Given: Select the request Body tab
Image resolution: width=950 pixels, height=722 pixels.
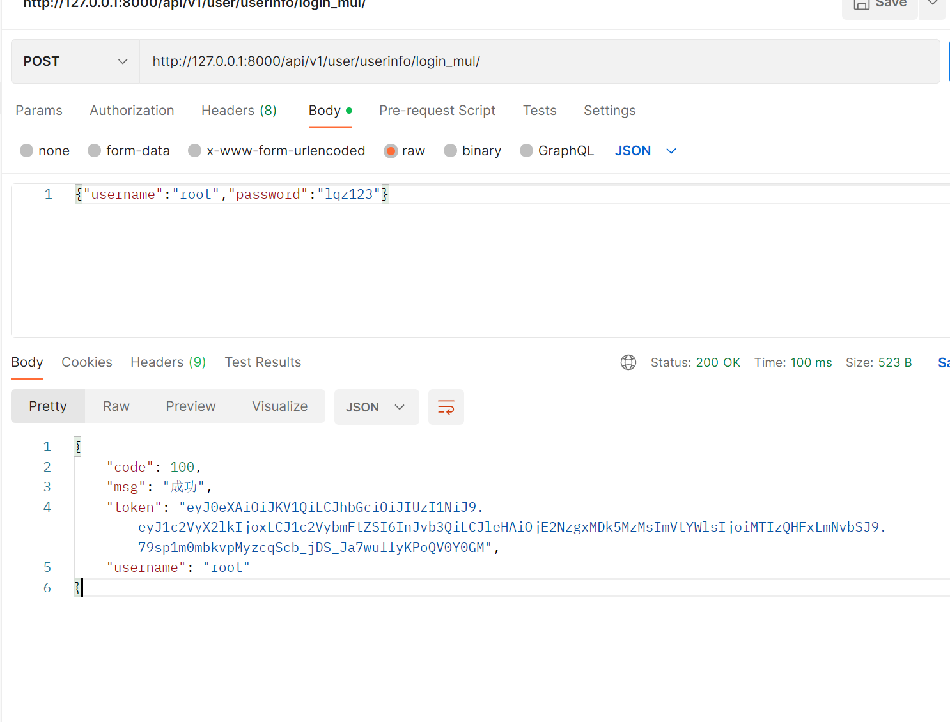Looking at the screenshot, I should tap(330, 111).
